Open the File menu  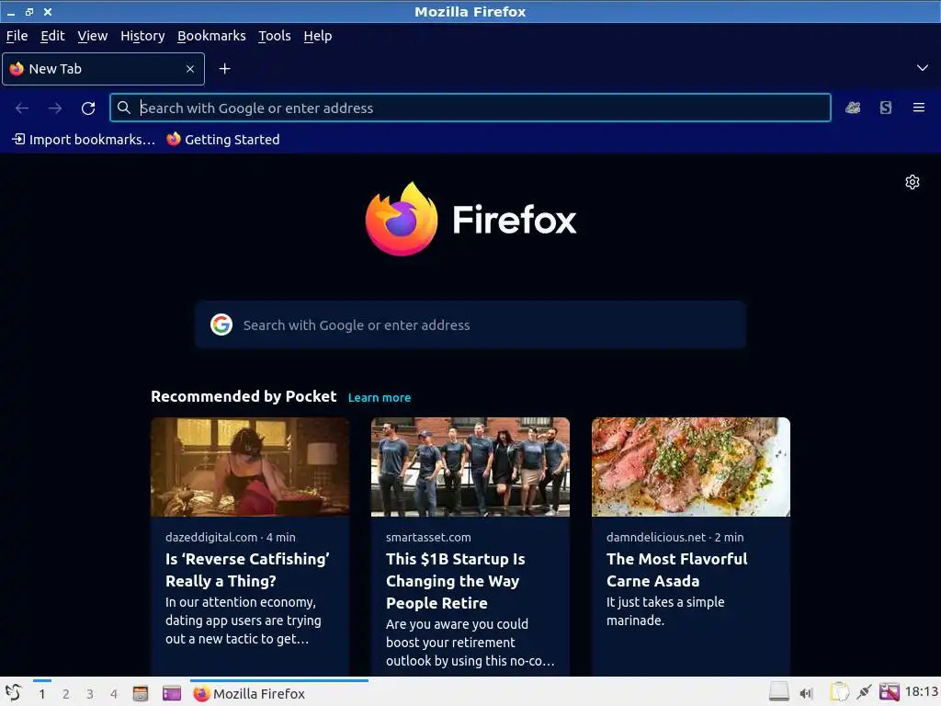(17, 36)
